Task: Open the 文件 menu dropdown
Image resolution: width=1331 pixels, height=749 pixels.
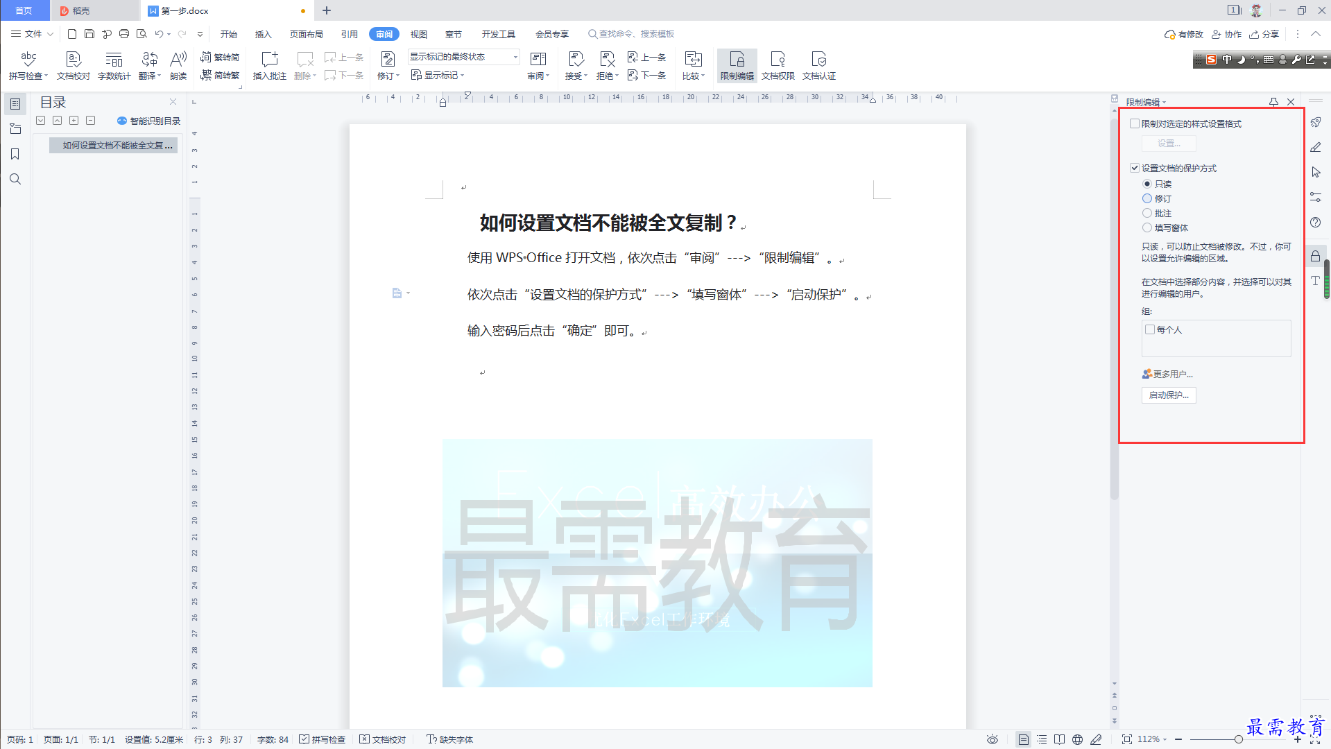Action: click(33, 33)
